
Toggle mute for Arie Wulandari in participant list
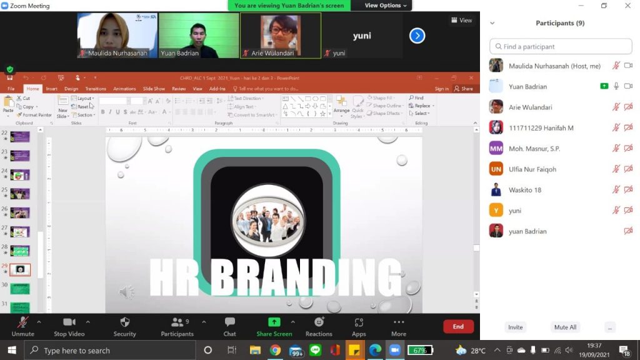(616, 107)
